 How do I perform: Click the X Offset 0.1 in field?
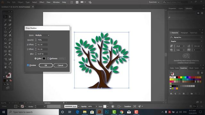[42, 45]
